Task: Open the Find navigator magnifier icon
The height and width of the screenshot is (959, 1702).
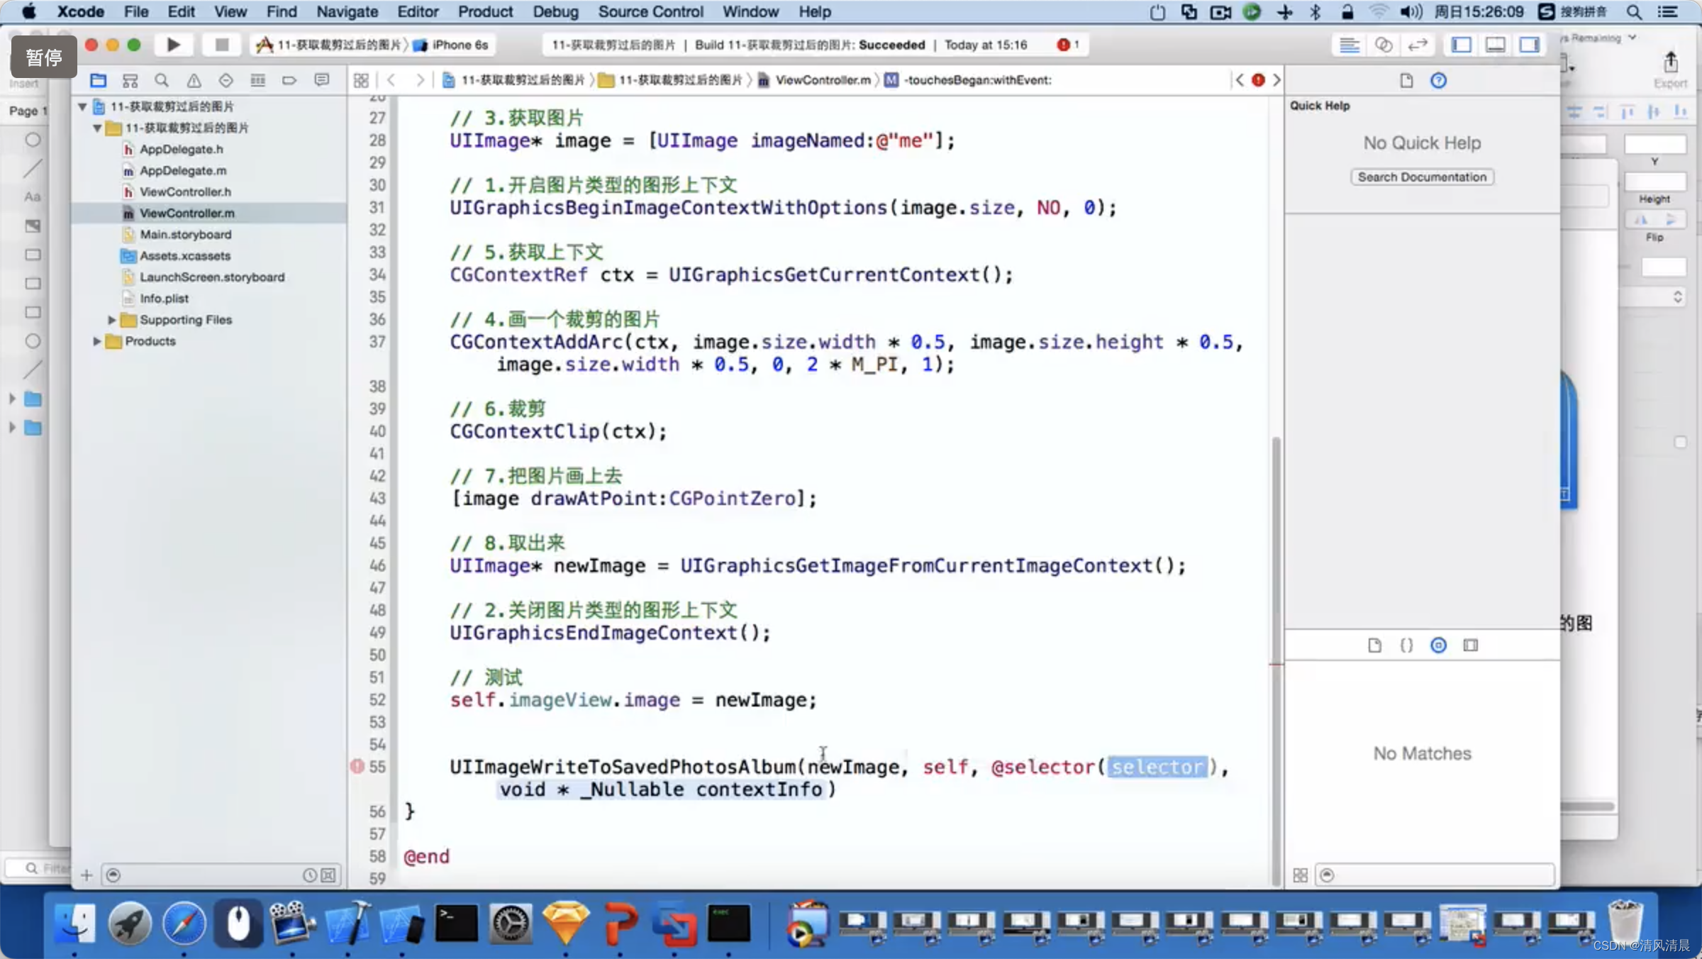Action: pyautogui.click(x=162, y=80)
